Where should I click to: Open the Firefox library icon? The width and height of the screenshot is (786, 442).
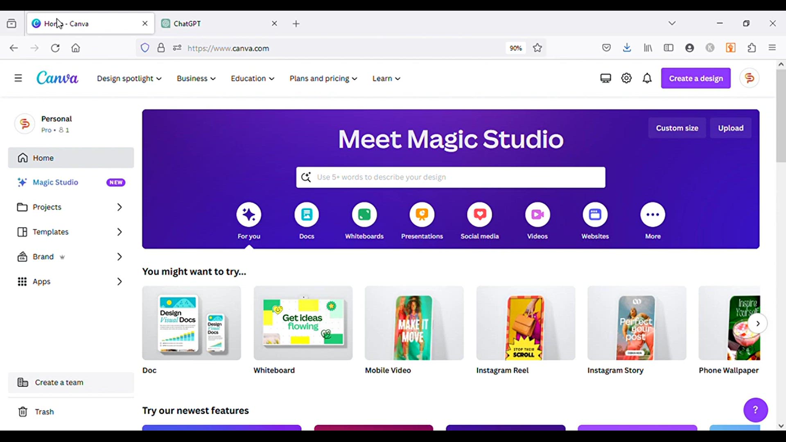click(x=648, y=48)
